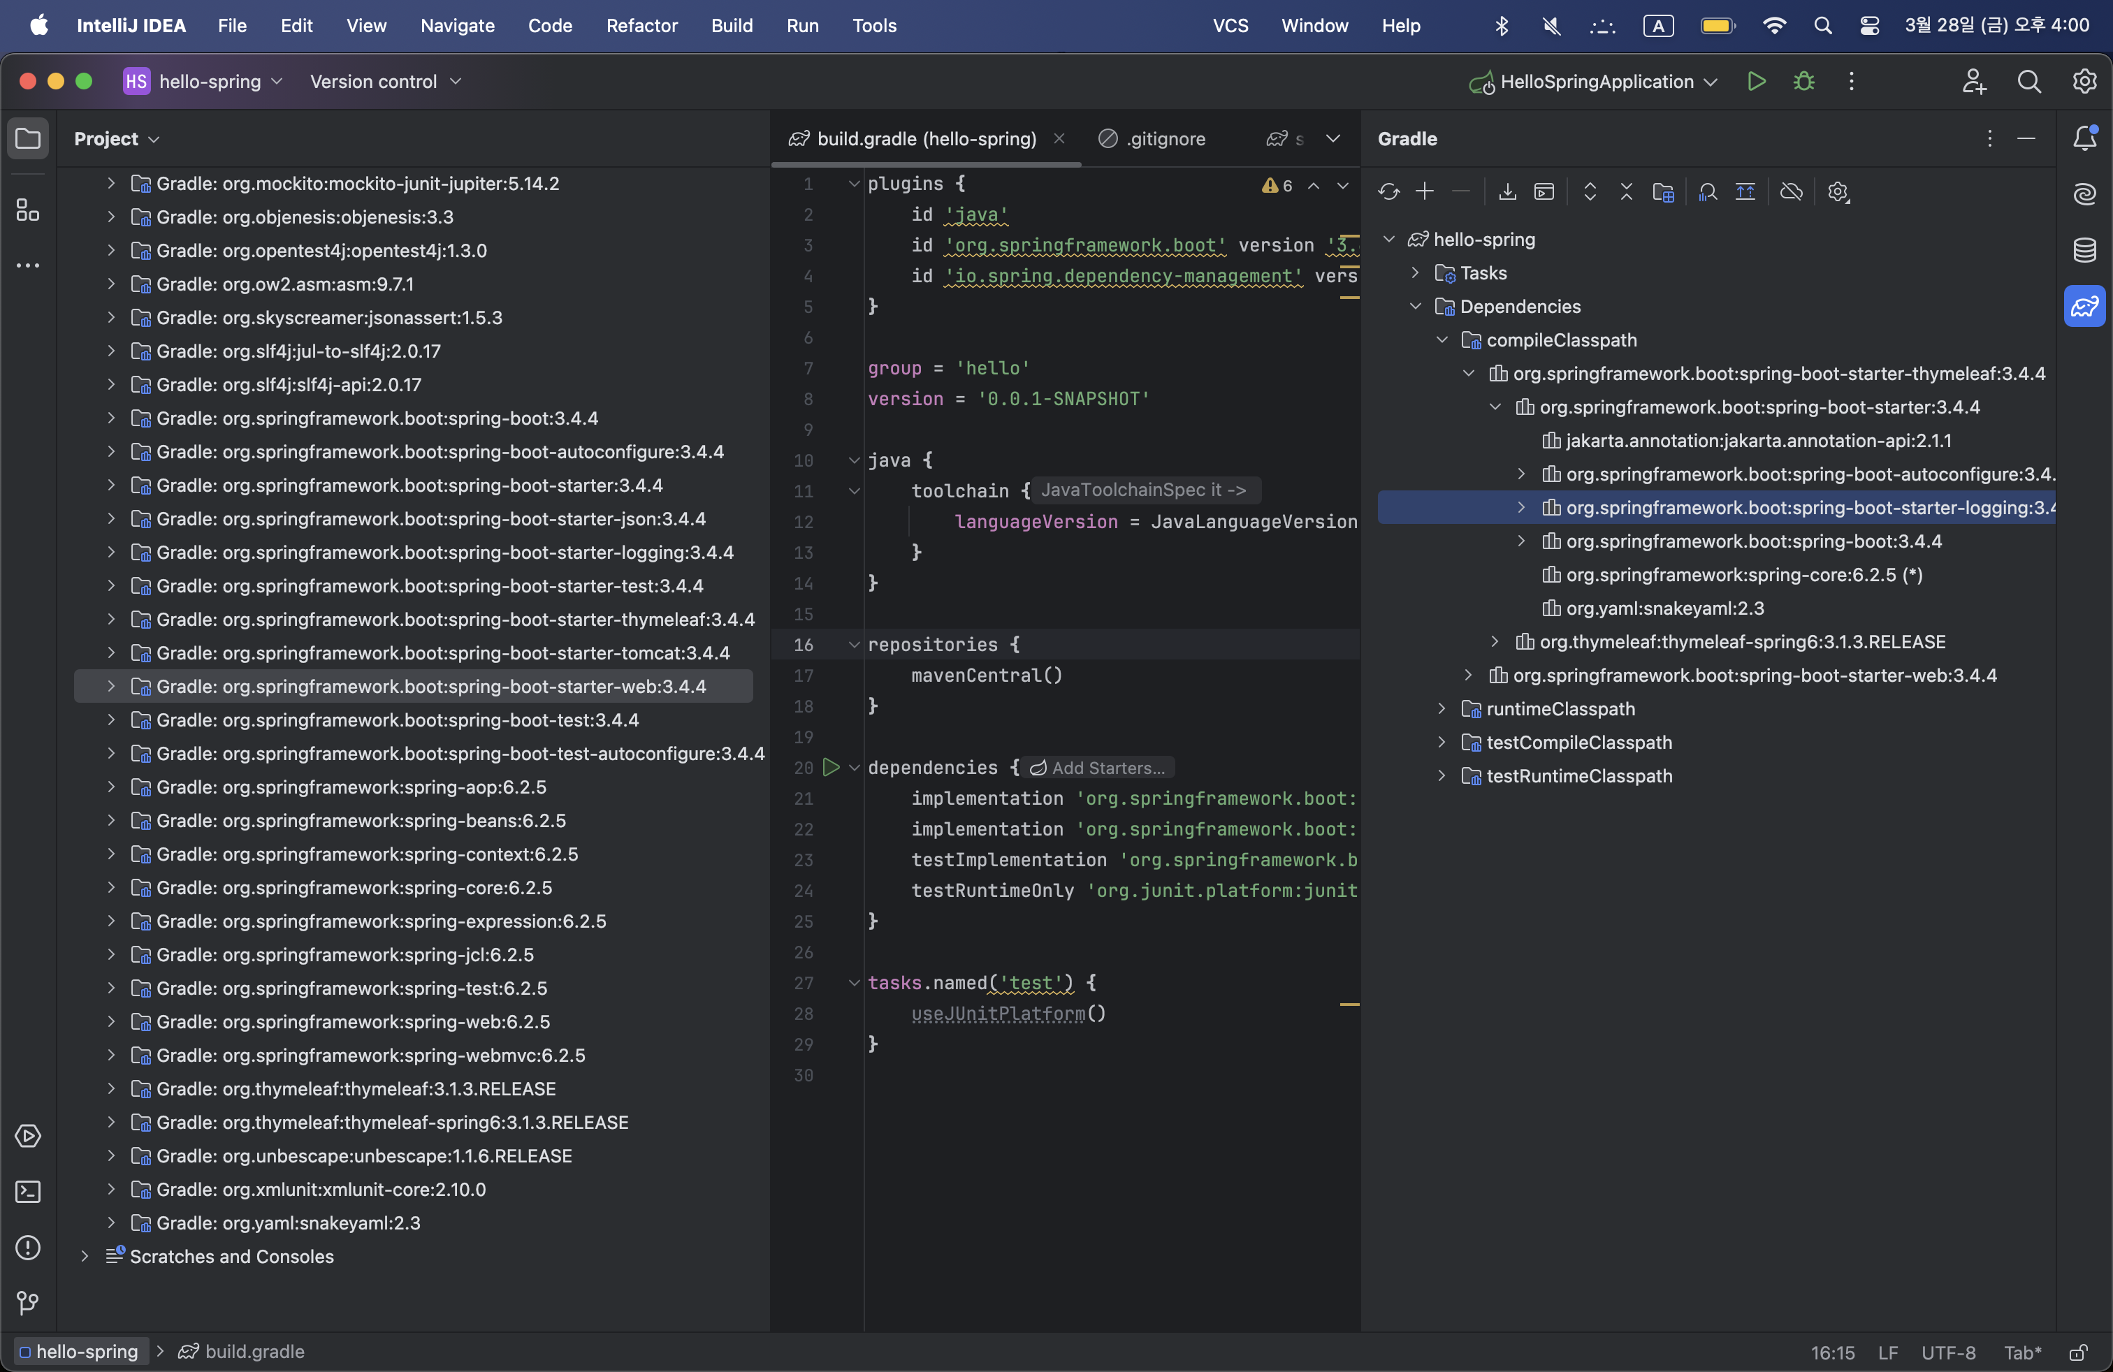Expand all nodes in Gradle tree
Screen dimensions: 2113x1372
coord(1590,191)
